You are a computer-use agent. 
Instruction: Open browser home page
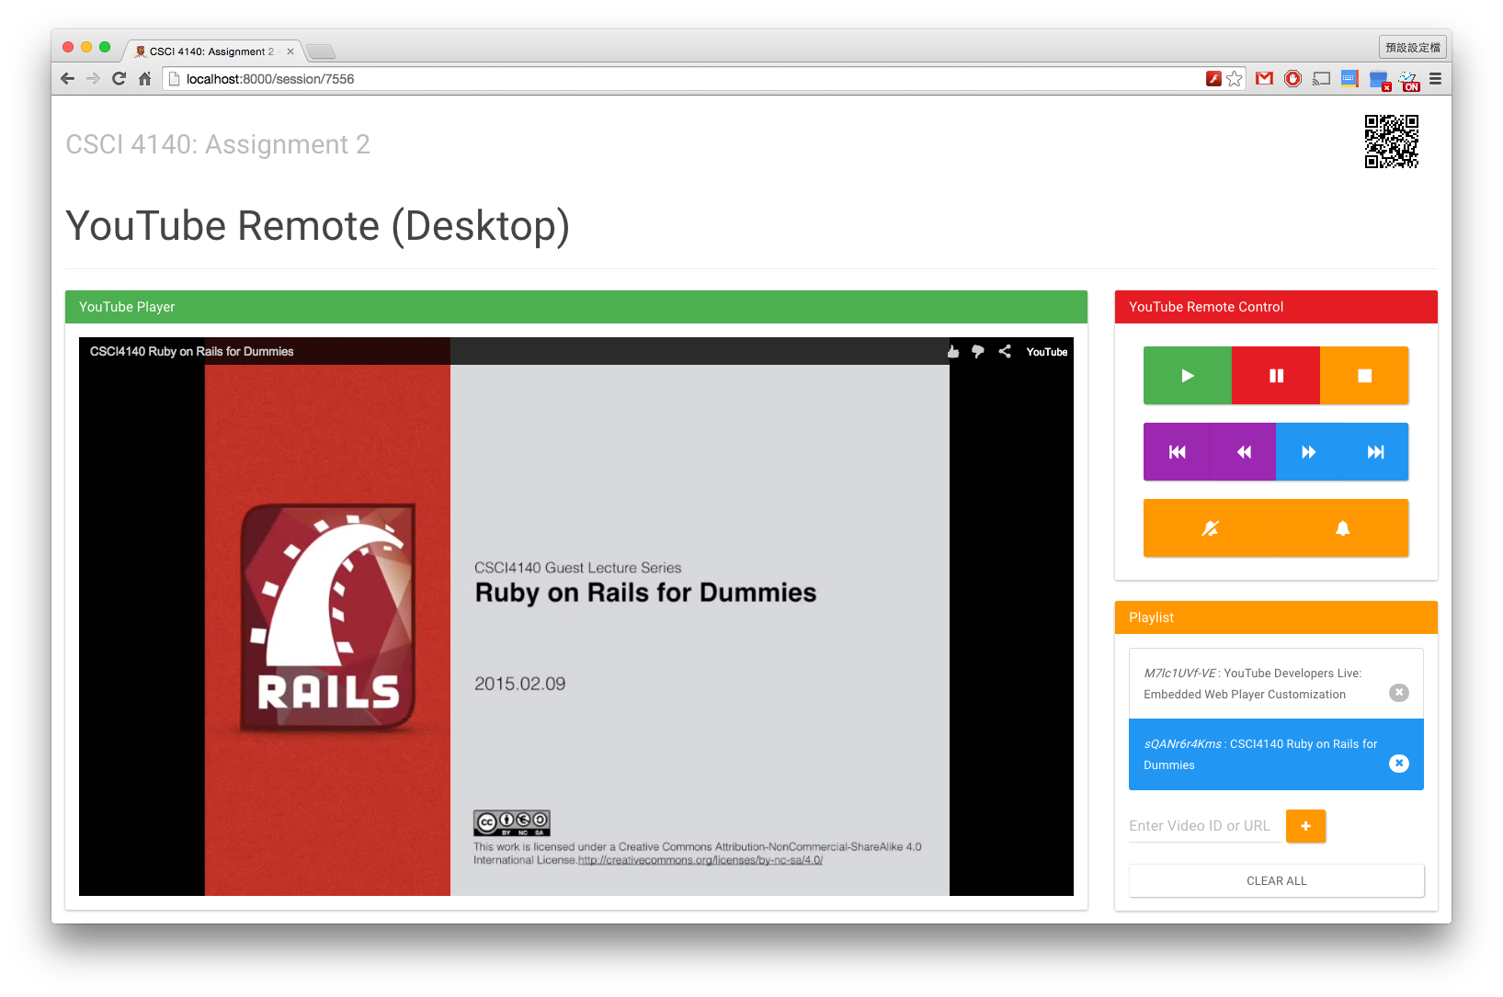[x=144, y=79]
